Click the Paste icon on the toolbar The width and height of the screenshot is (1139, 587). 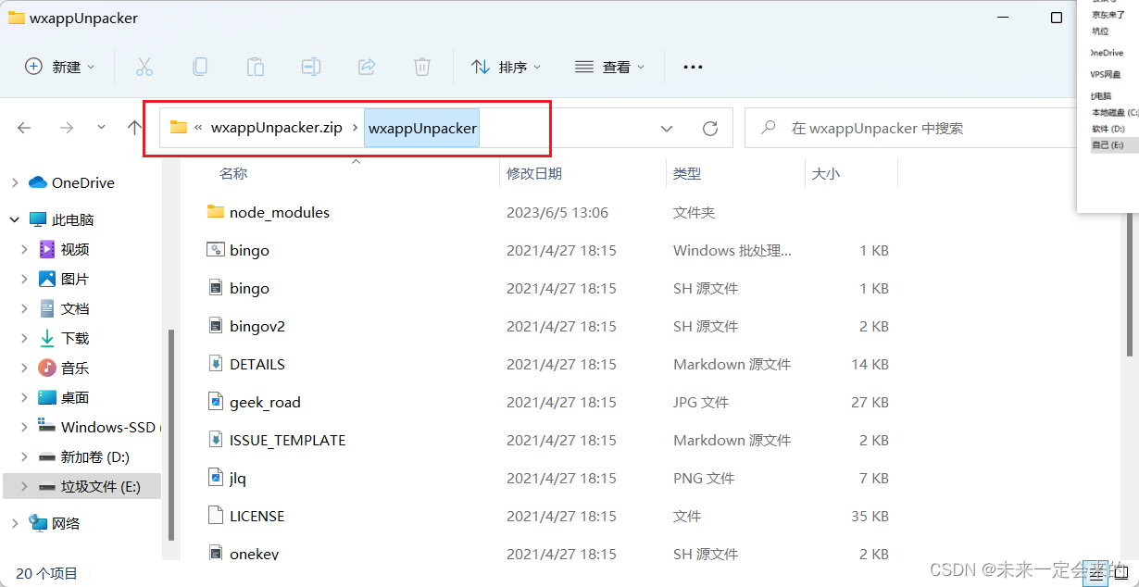coord(256,66)
